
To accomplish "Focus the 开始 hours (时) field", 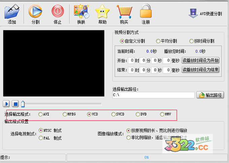I will coord(131,60).
